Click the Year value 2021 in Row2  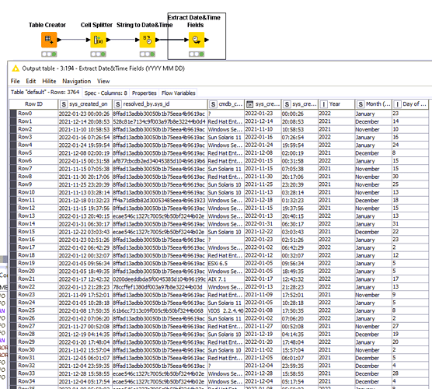[x=336, y=129]
